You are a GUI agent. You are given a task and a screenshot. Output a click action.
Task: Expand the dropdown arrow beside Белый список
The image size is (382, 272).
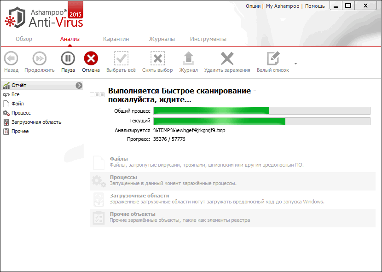[295, 64]
